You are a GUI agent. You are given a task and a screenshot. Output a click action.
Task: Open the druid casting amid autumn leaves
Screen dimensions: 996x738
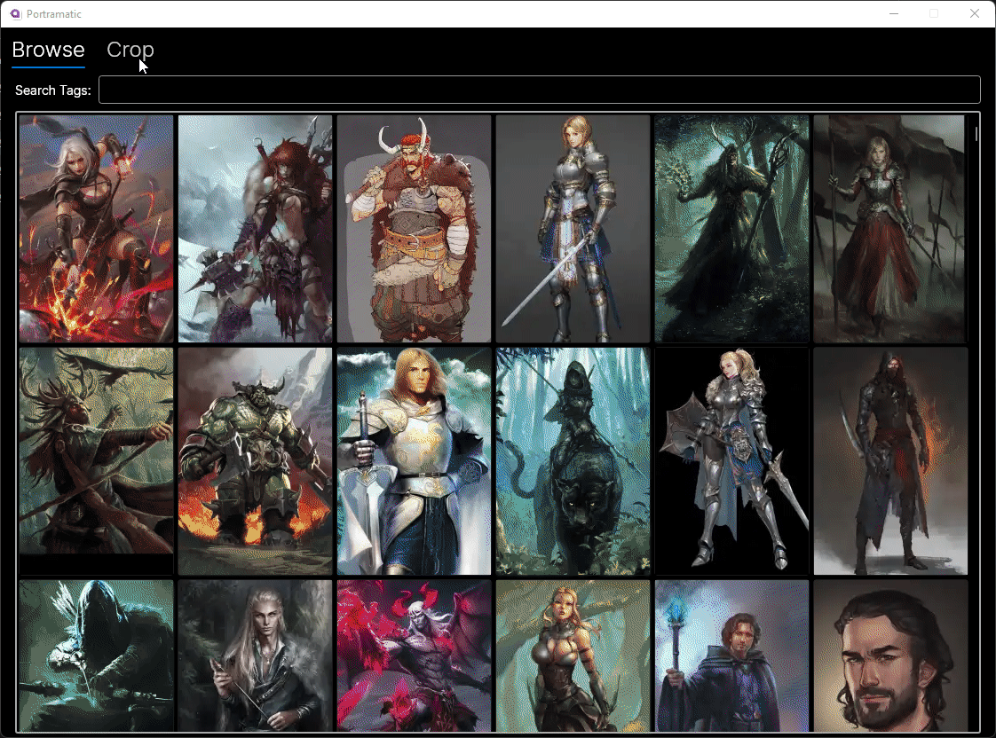click(95, 459)
